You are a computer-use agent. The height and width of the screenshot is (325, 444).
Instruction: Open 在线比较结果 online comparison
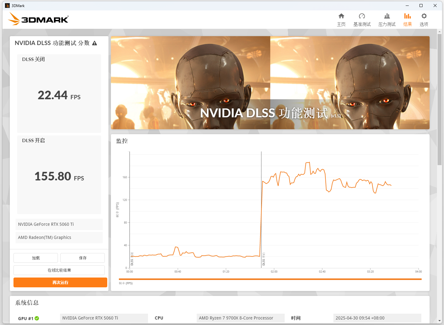coord(59,270)
